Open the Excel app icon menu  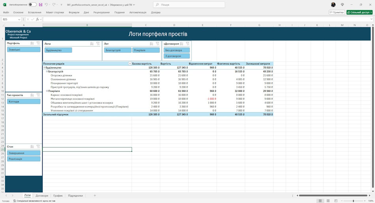click(5, 5)
